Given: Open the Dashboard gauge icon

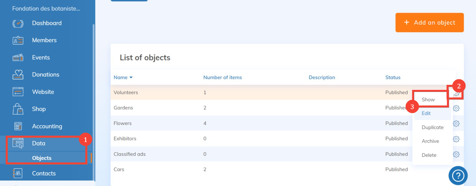Looking at the screenshot, I should coord(18,23).
